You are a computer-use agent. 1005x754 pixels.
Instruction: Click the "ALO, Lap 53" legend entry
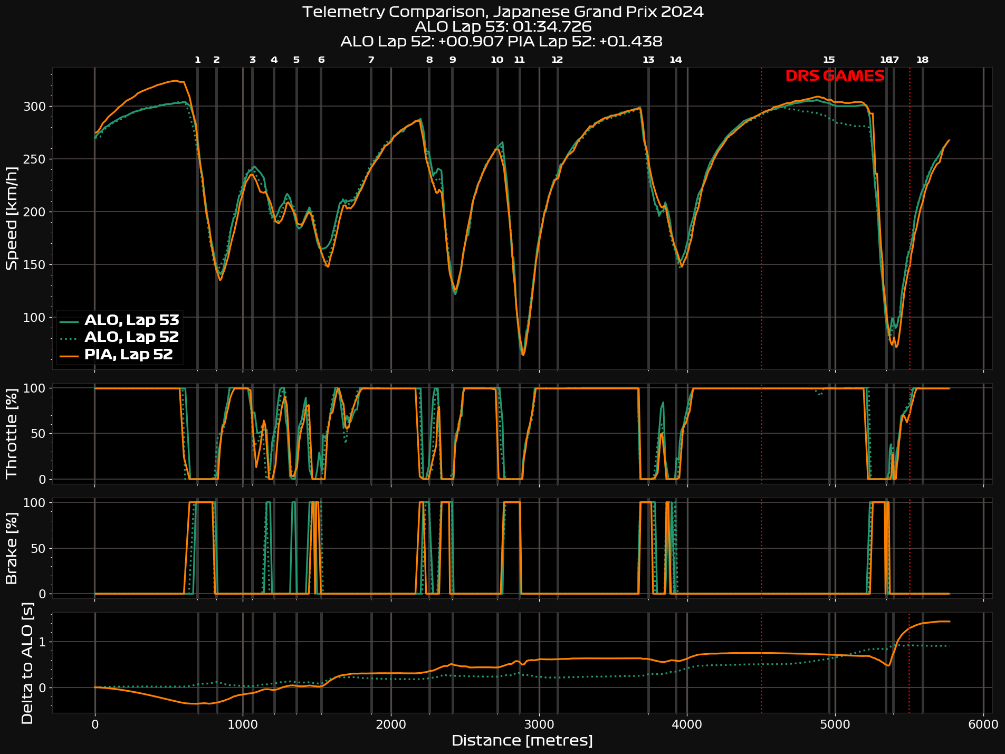[x=131, y=320]
